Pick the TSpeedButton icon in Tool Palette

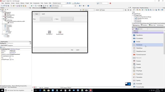[x=134, y=35]
